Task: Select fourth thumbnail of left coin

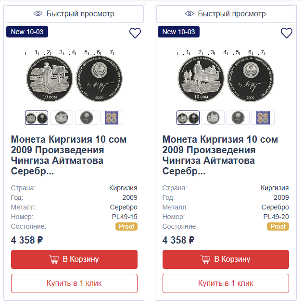Action: 112,118
